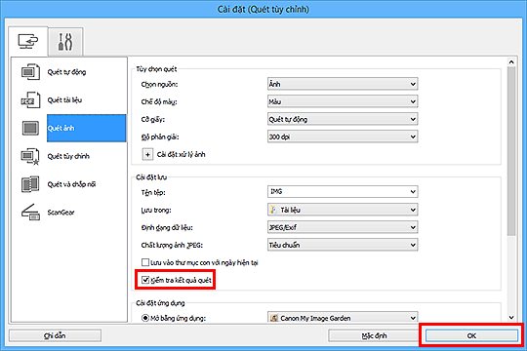Open the Cỡ giấy dropdown
Screen dimensions: 527x351
point(343,119)
